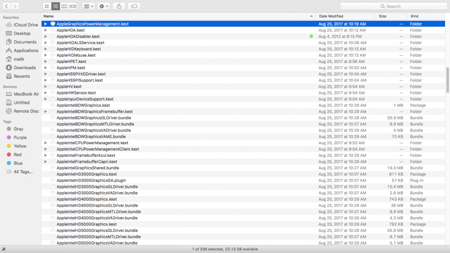Select Untitled disk in sidebar
Screen dimensions: 450x253
(18, 103)
